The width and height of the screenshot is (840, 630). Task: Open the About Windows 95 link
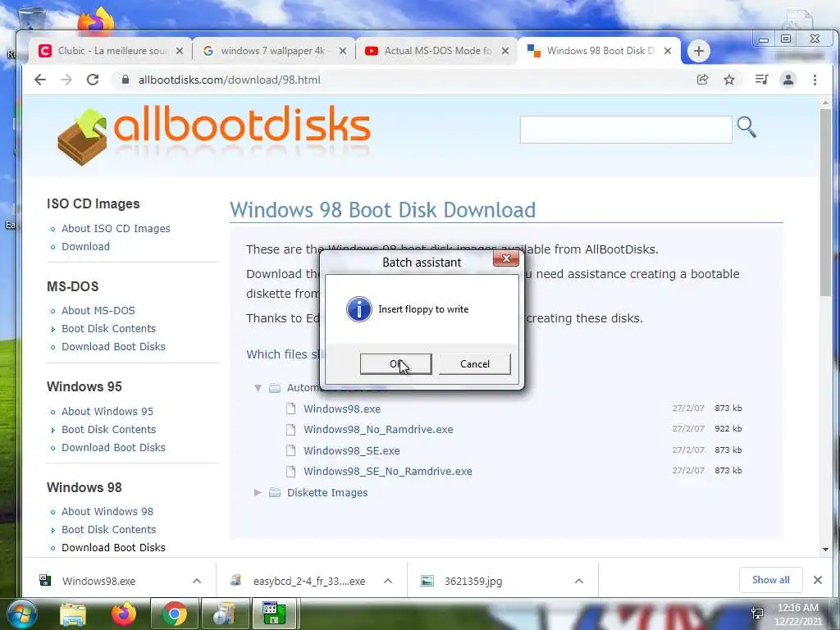click(107, 412)
